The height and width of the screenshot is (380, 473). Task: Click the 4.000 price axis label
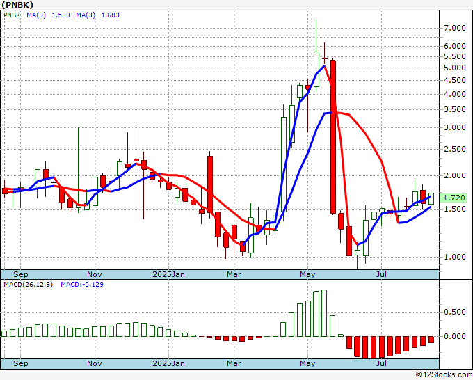coord(455,94)
